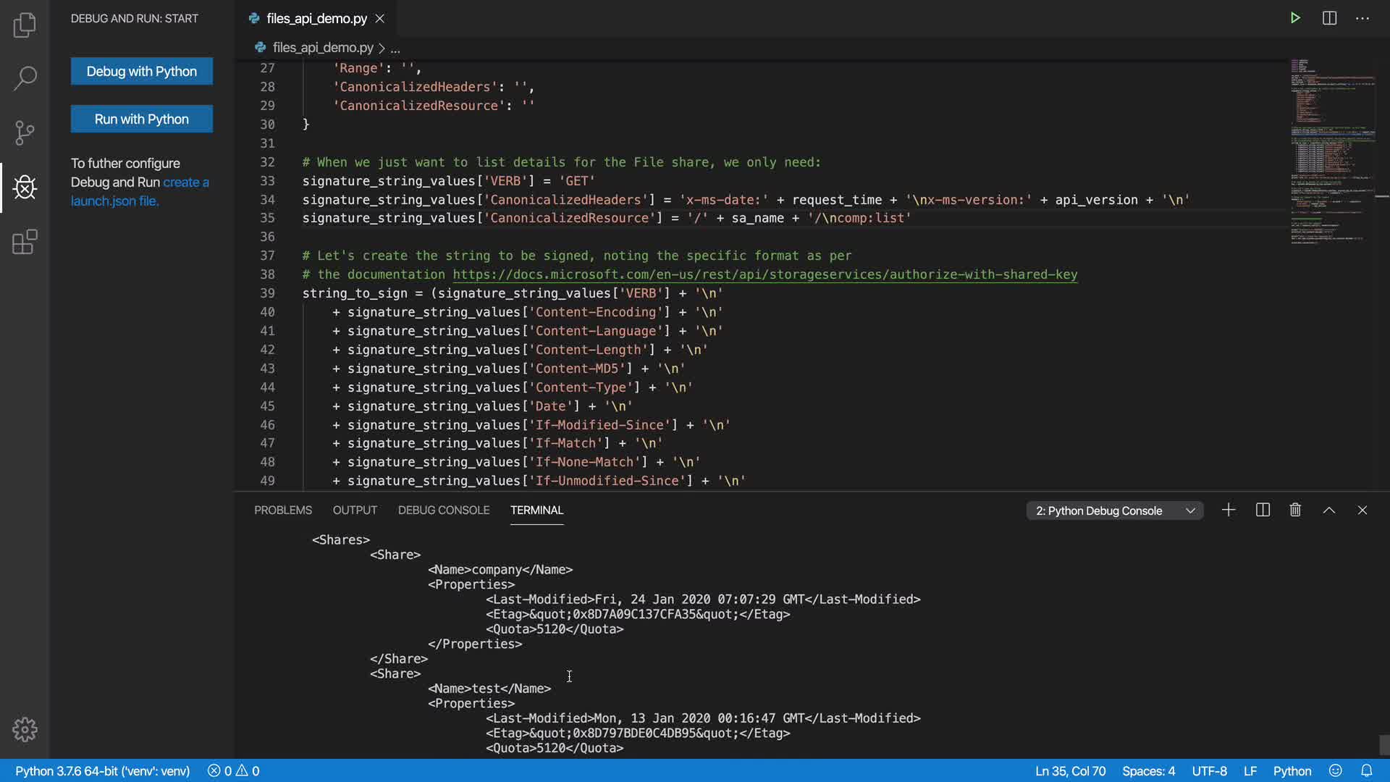Open the Search view in activity bar
The image size is (1390, 782).
click(25, 78)
